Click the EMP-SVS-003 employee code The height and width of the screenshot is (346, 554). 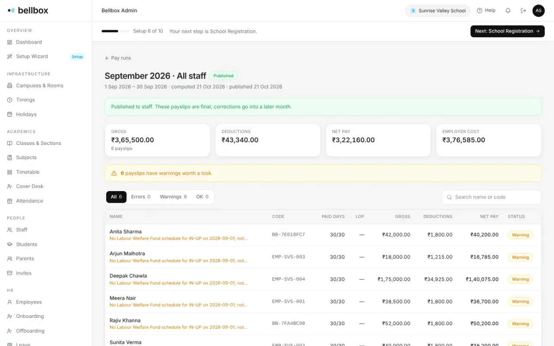click(x=288, y=257)
